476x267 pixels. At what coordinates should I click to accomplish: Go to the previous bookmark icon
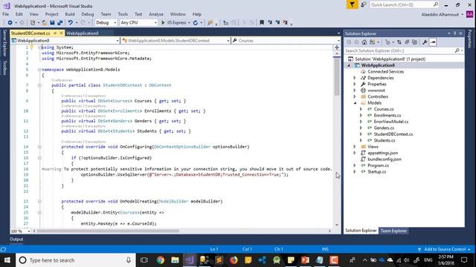270,22
